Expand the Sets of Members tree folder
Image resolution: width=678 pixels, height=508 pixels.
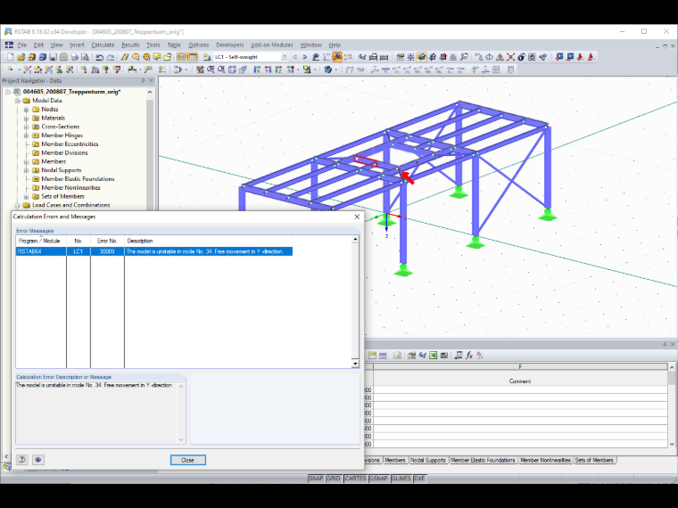coord(27,197)
